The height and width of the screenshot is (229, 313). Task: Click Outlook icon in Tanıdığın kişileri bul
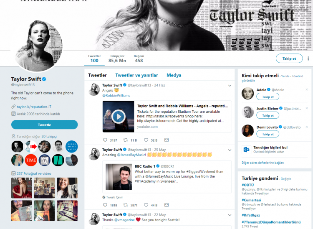click(246, 150)
